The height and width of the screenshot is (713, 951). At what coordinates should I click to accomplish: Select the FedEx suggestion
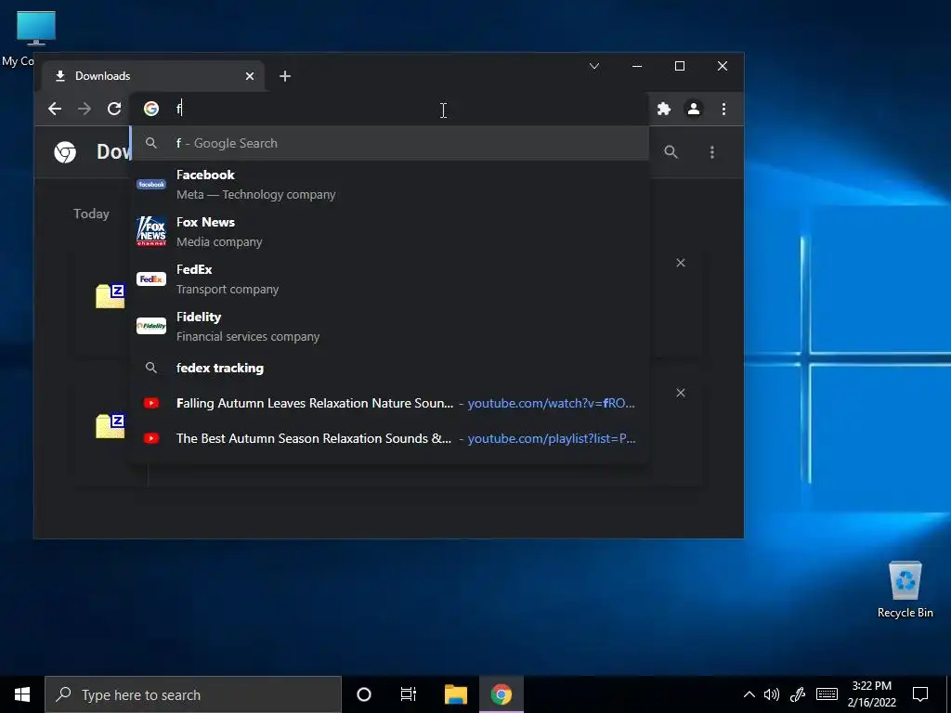389,279
